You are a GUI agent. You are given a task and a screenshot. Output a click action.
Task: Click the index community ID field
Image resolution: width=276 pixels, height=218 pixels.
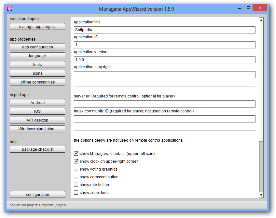(165, 119)
